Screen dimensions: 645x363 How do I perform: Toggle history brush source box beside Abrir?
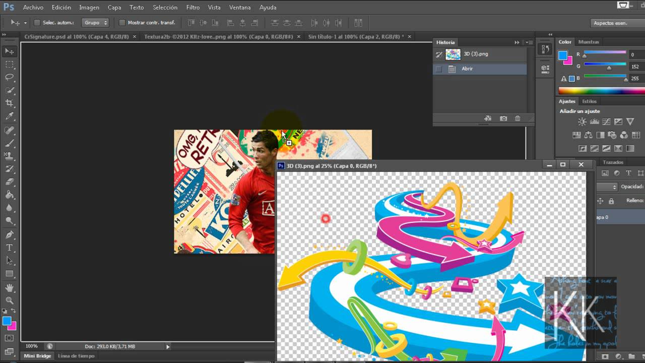pyautogui.click(x=439, y=69)
